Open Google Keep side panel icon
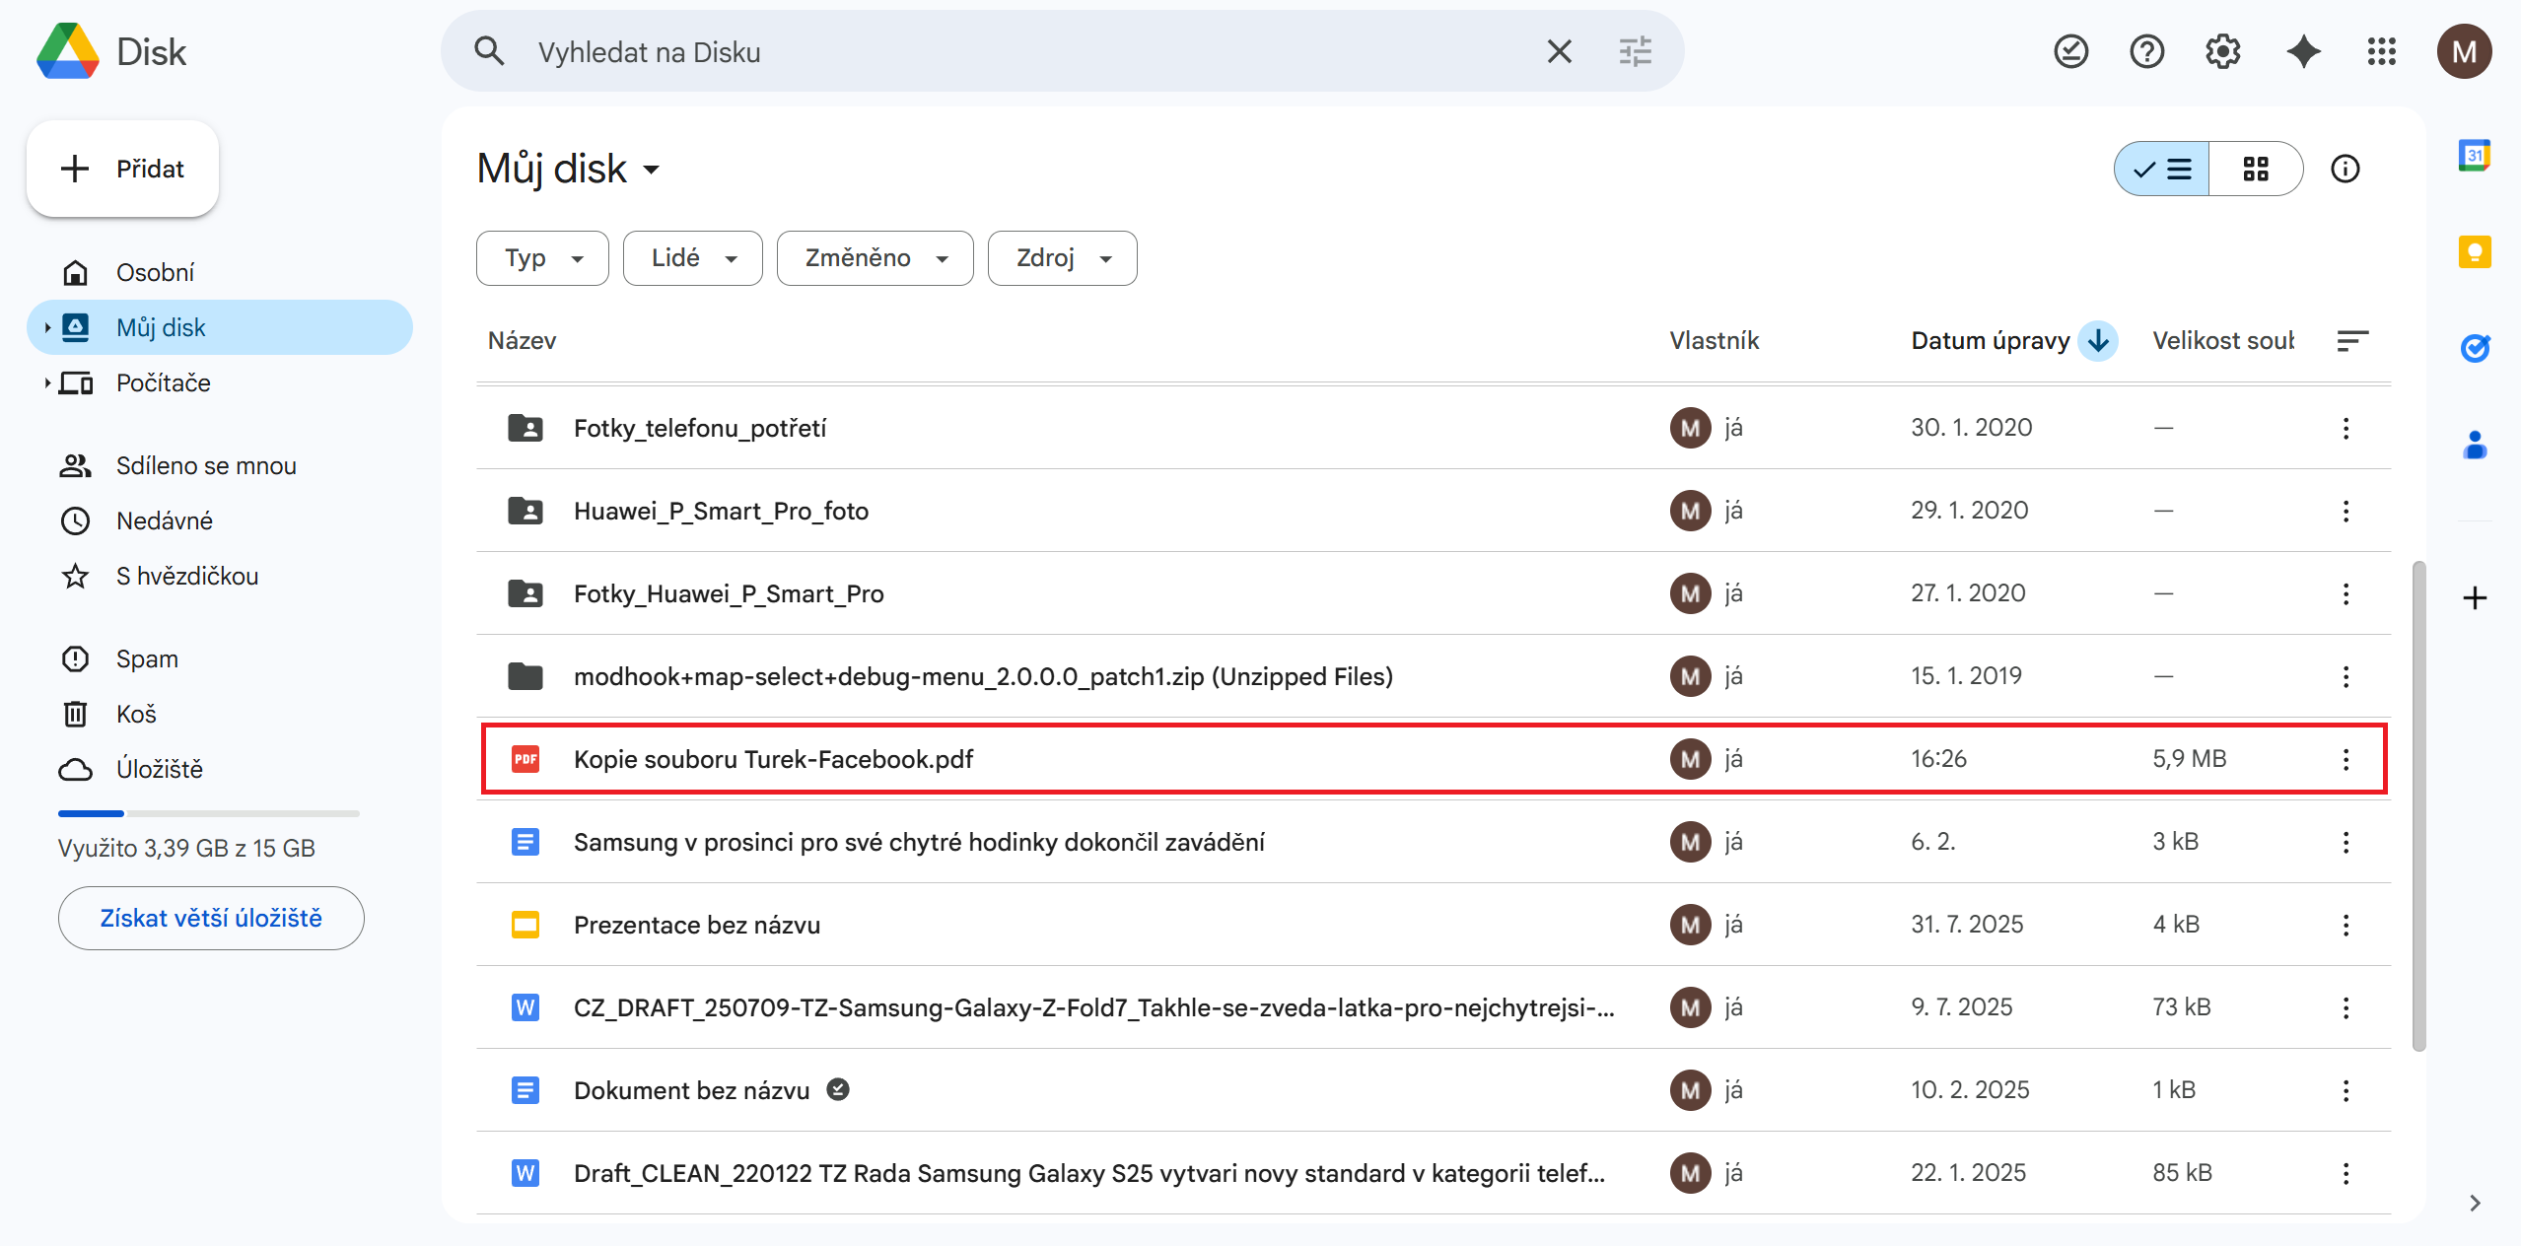The width and height of the screenshot is (2521, 1246). 2474,252
